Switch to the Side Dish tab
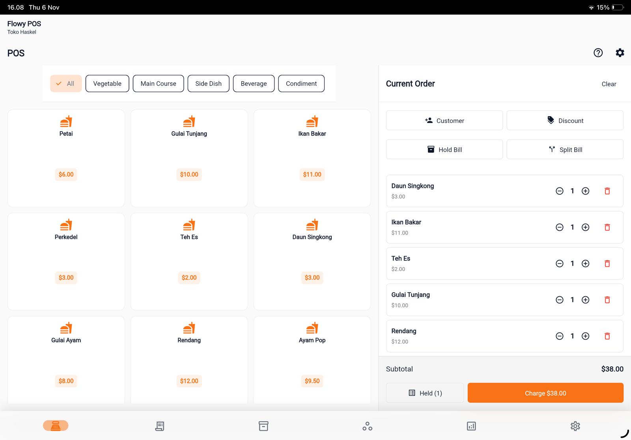The image size is (631, 440). coord(208,84)
